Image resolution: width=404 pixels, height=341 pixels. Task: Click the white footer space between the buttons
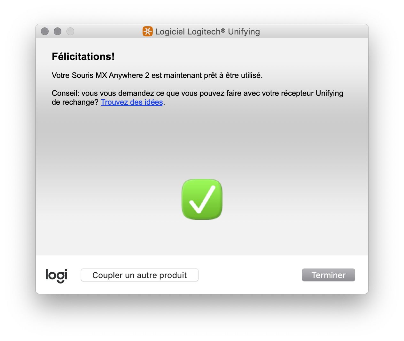250,275
